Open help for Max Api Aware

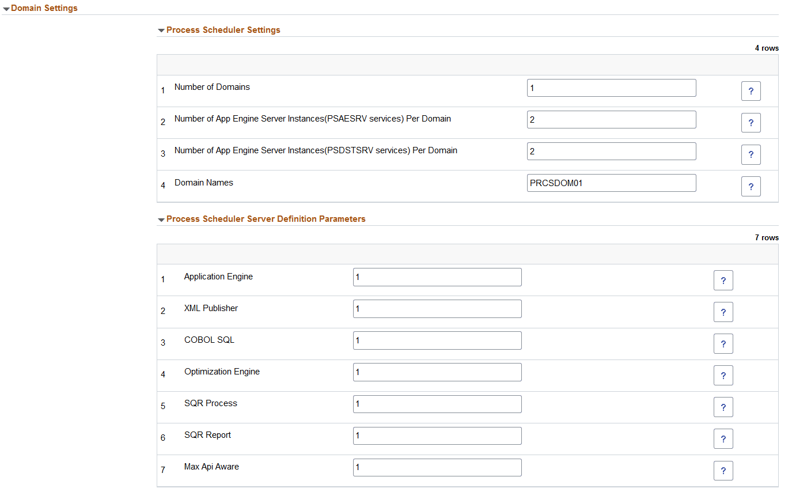click(x=723, y=470)
